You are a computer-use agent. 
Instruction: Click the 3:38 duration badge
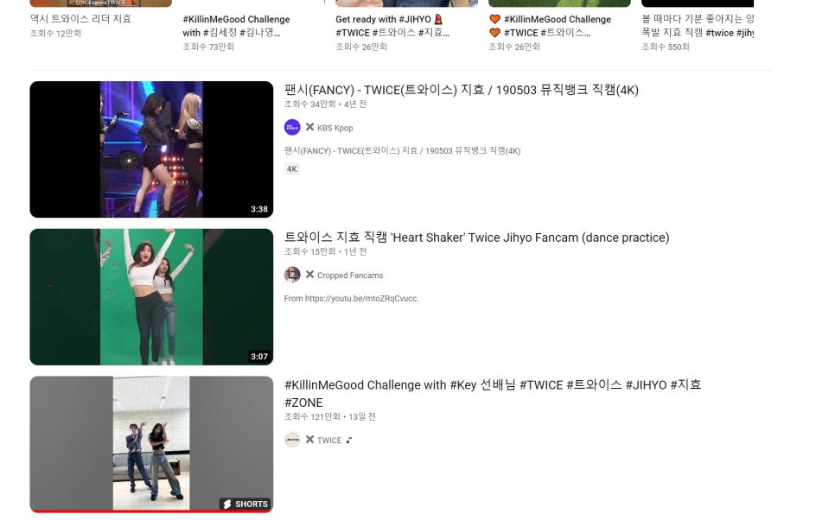pyautogui.click(x=259, y=209)
